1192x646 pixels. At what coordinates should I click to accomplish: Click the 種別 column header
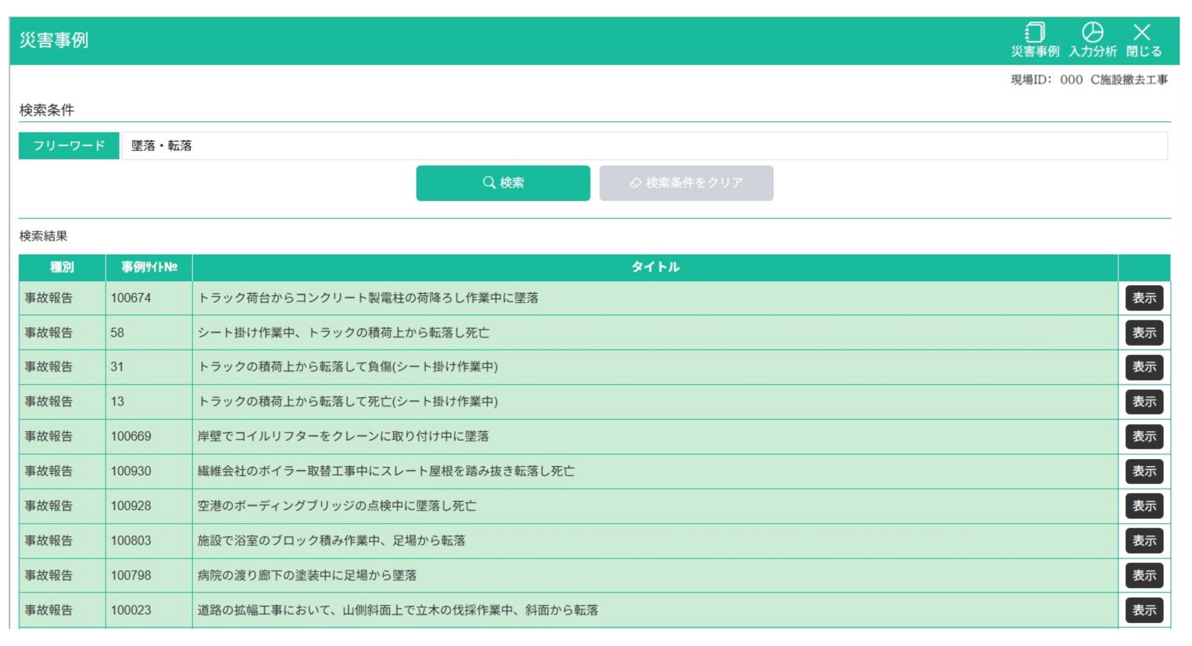62,267
